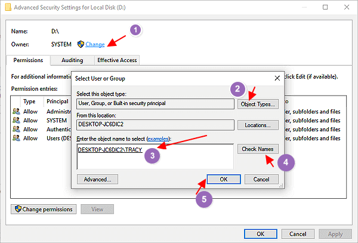The width and height of the screenshot is (358, 243).
Task: Open the examples link for object names
Action: pos(158,139)
